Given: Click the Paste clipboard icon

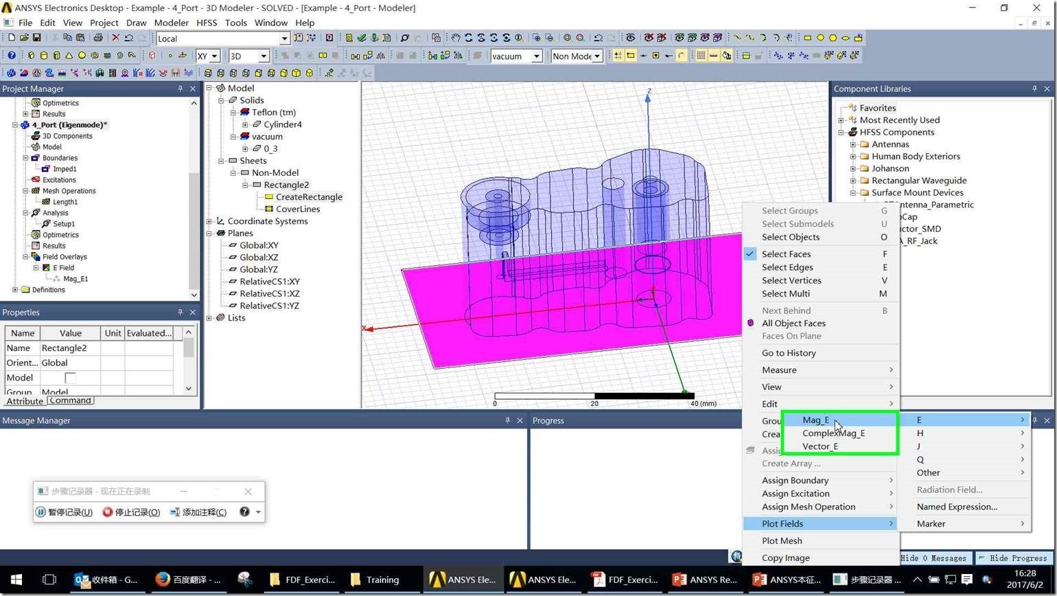Looking at the screenshot, I should point(80,38).
